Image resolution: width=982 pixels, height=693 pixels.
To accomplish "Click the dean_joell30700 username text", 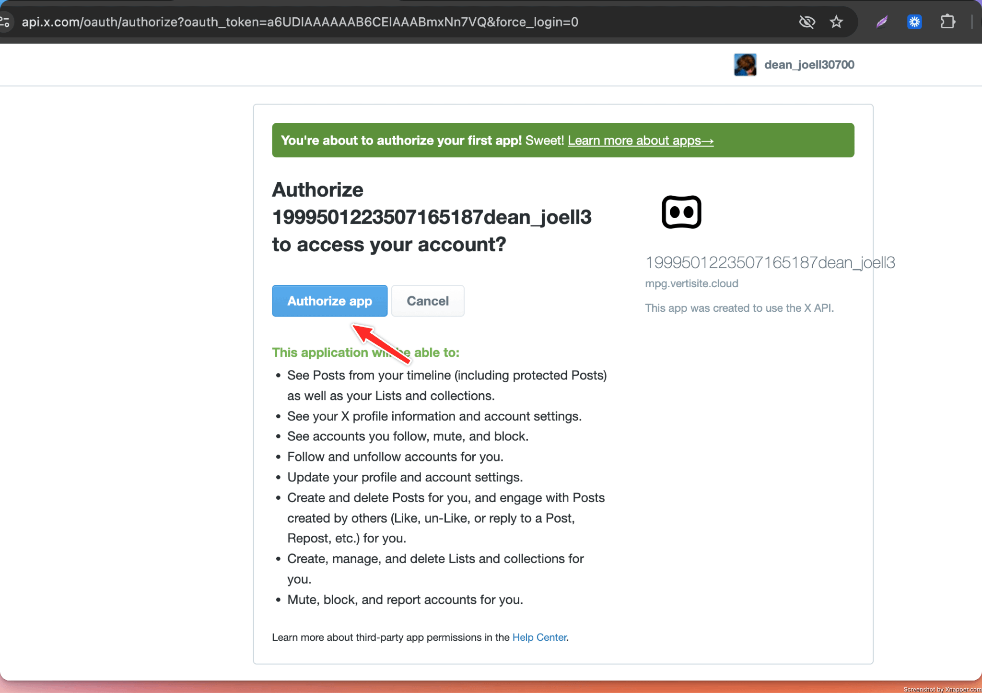I will pyautogui.click(x=809, y=65).
